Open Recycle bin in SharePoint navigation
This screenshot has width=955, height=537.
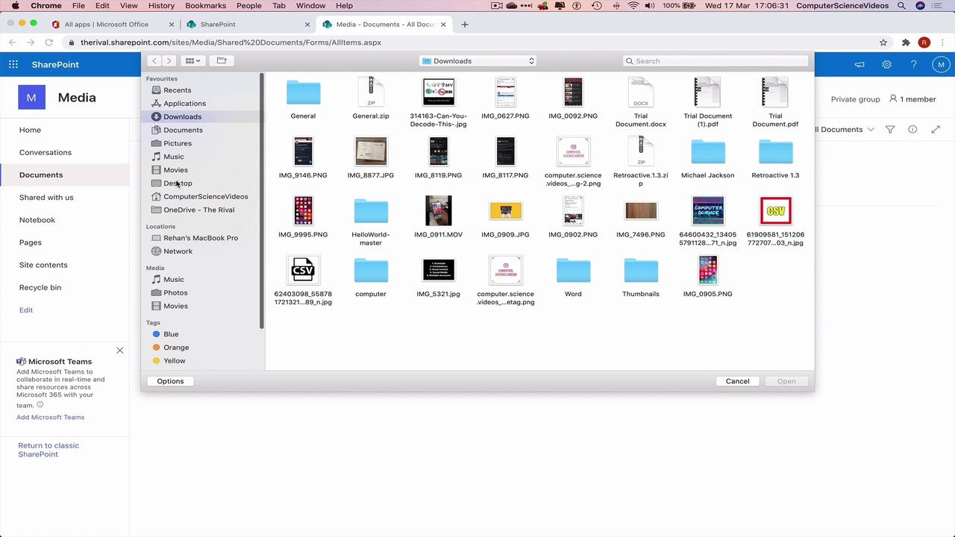point(40,287)
